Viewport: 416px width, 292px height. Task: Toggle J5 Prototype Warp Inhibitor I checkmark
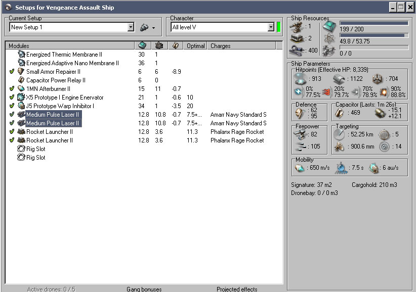pyautogui.click(x=12, y=106)
